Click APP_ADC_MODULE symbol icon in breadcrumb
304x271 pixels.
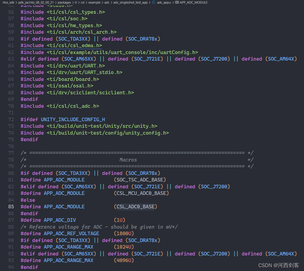[x=177, y=2]
